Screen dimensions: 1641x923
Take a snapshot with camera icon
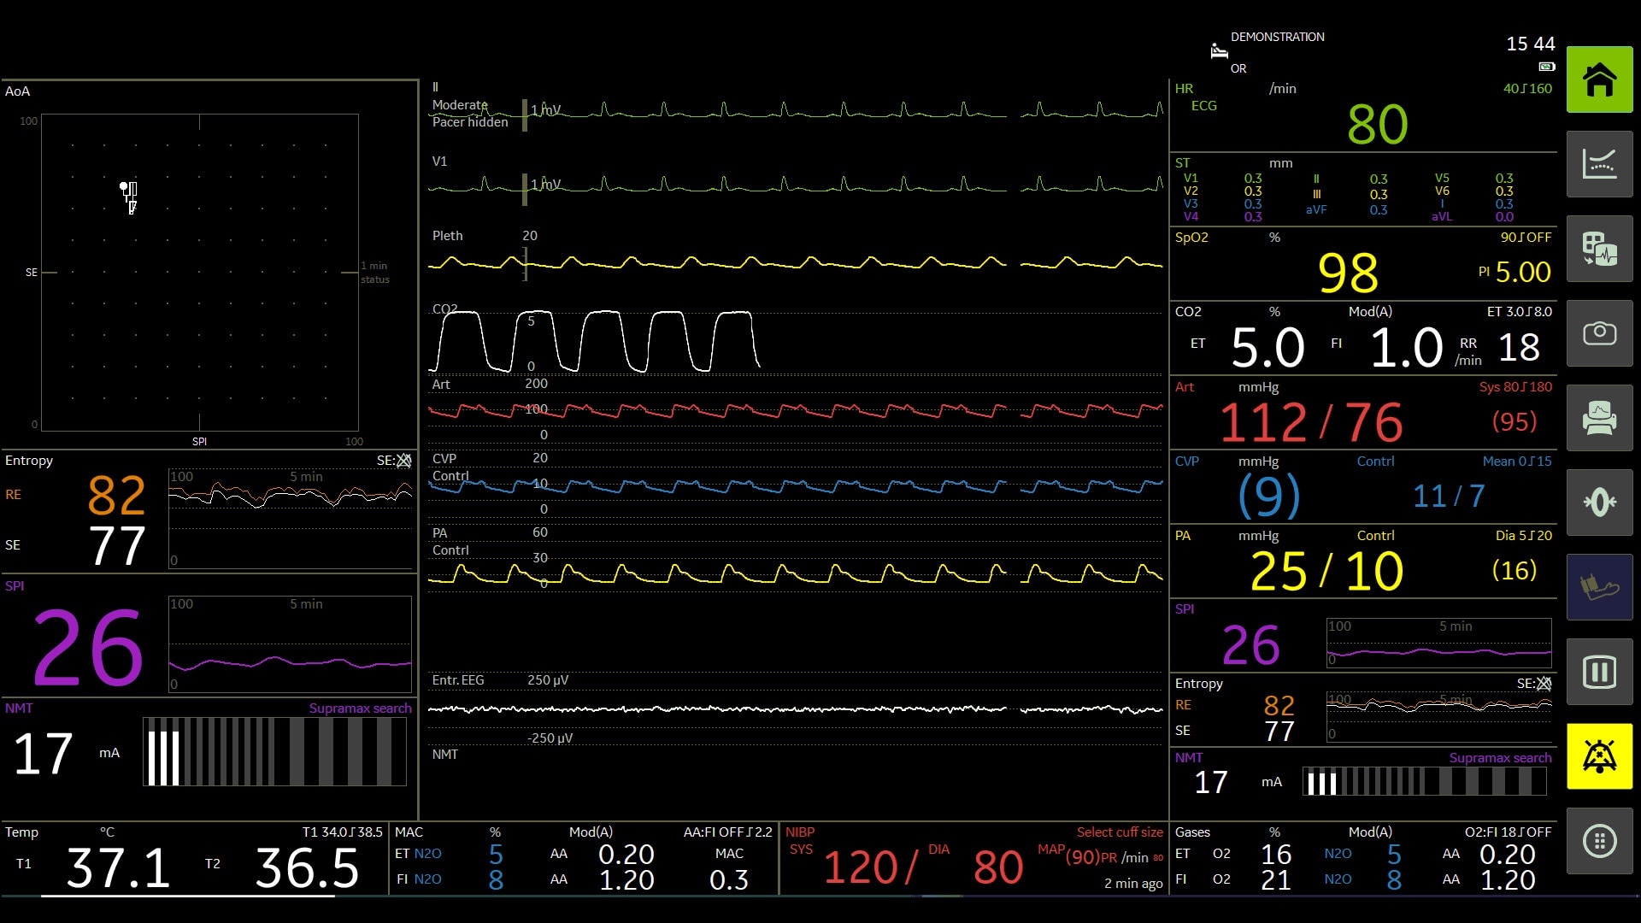tap(1599, 333)
